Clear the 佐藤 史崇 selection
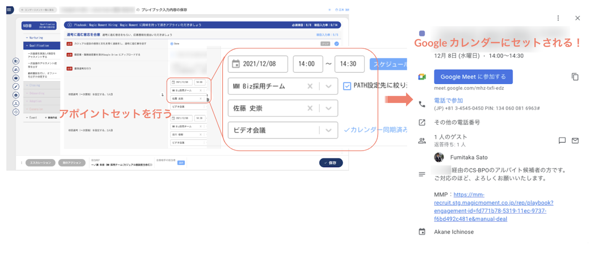 [310, 108]
